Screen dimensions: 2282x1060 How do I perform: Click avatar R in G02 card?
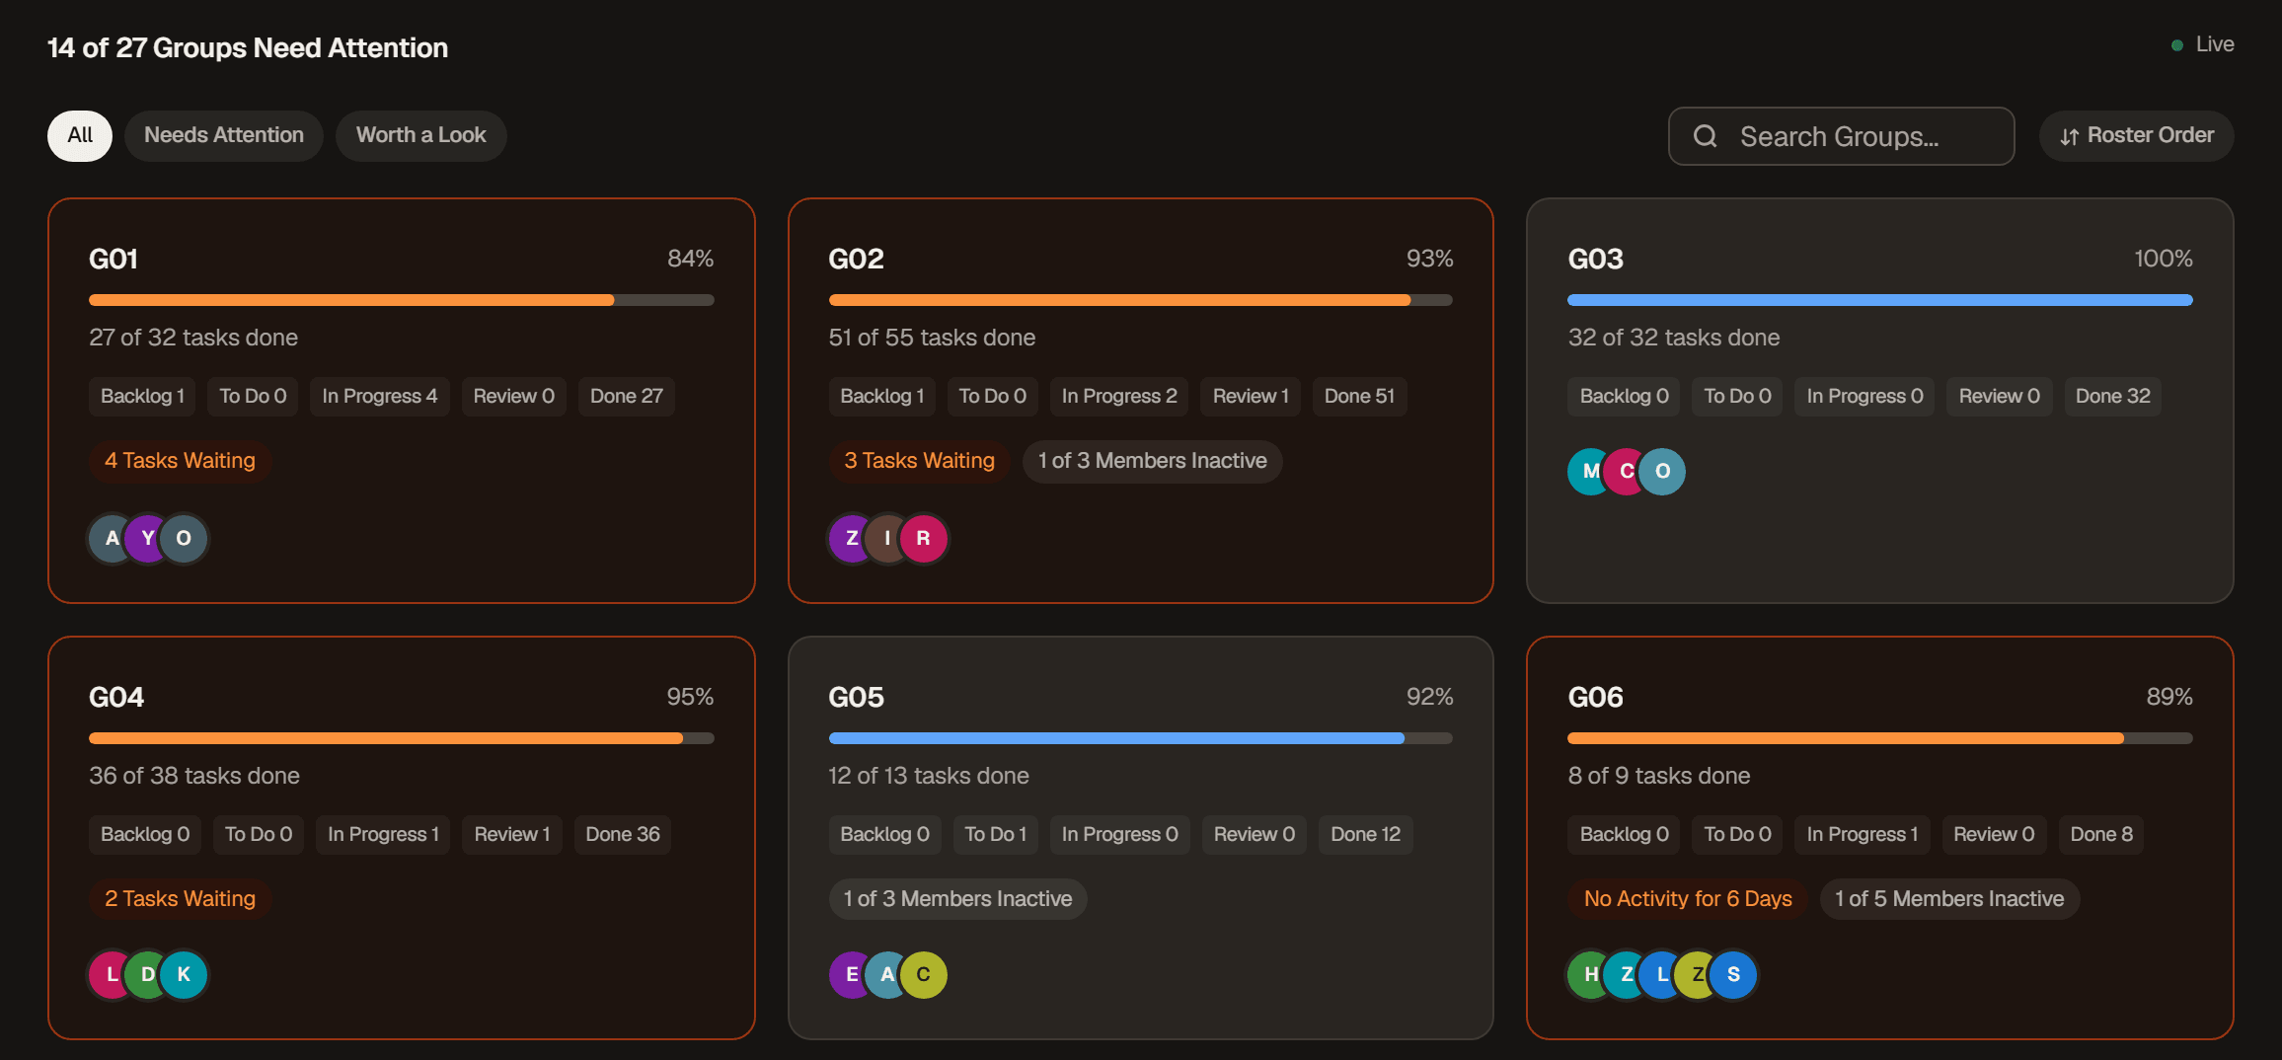[923, 538]
